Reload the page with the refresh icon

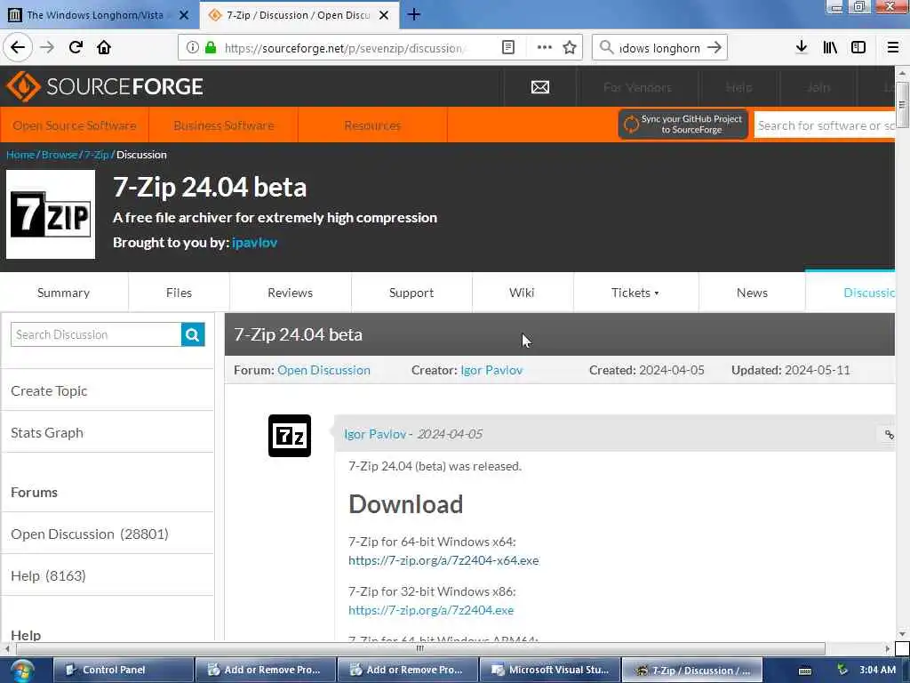(x=76, y=47)
